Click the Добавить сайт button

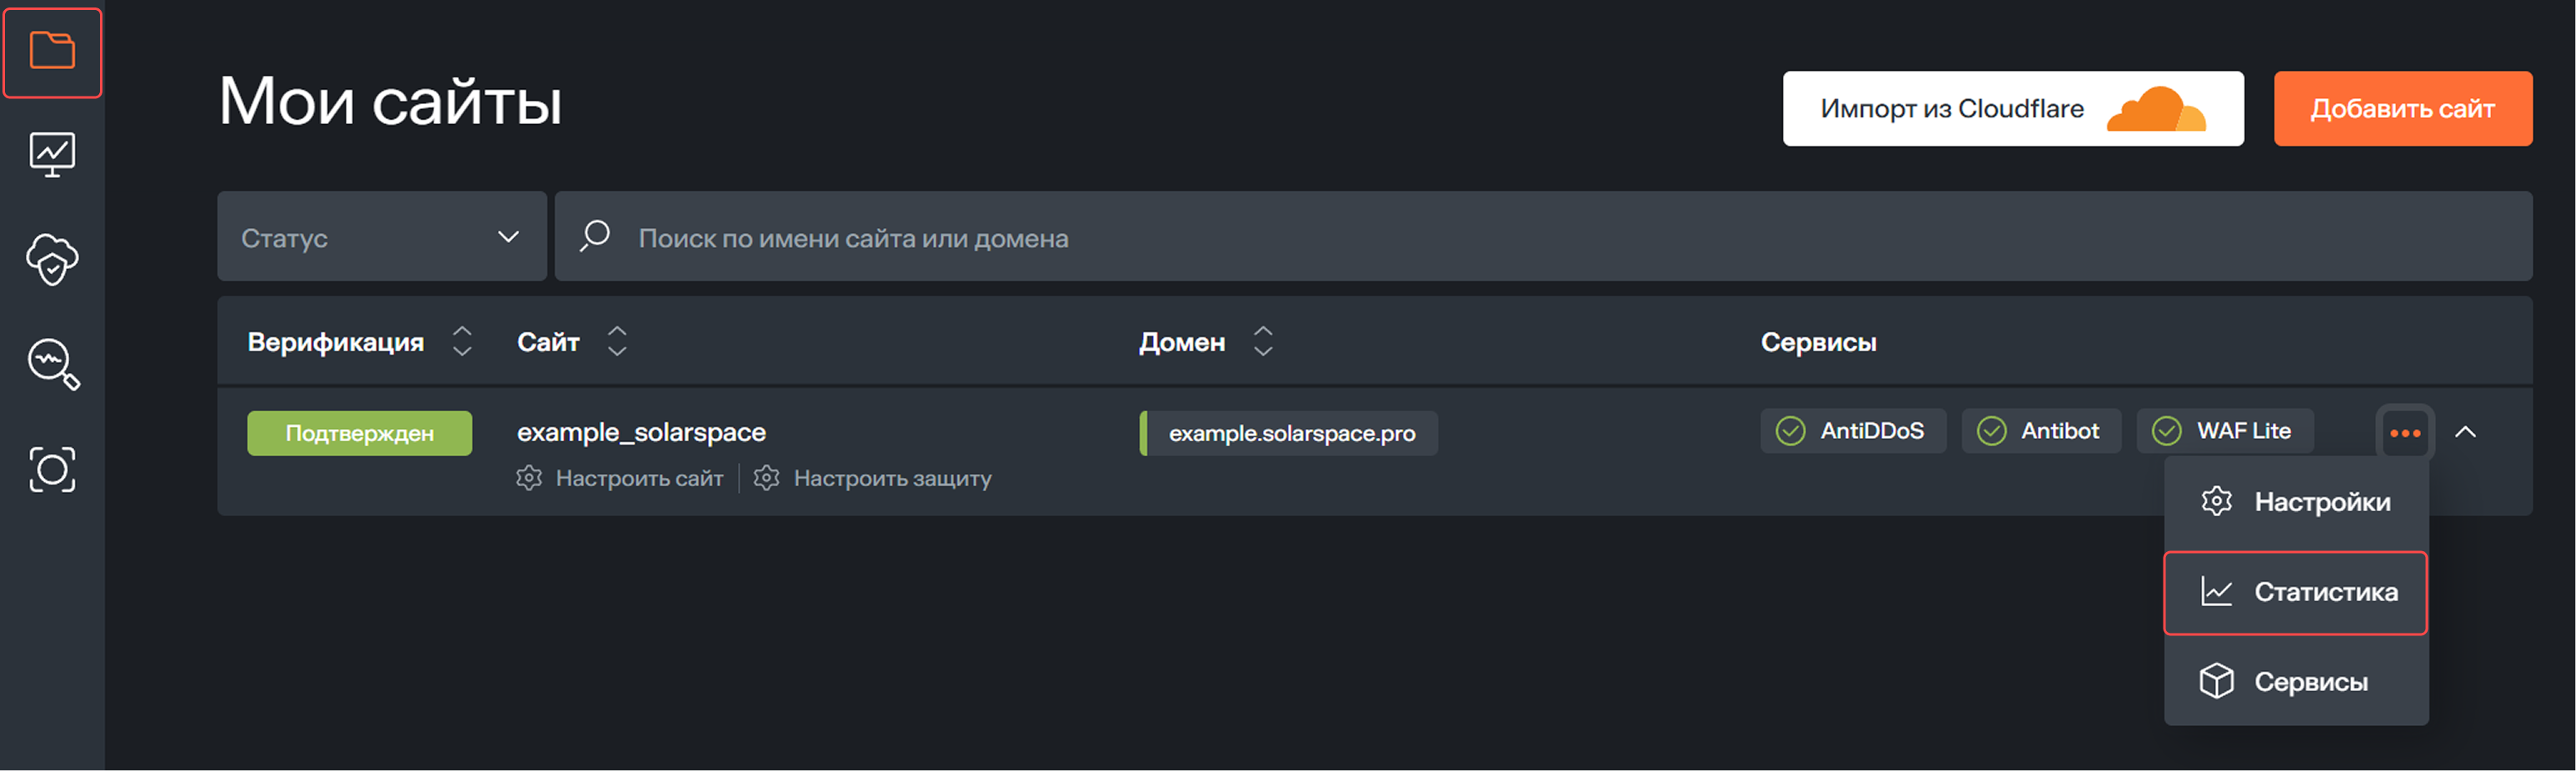(2403, 109)
